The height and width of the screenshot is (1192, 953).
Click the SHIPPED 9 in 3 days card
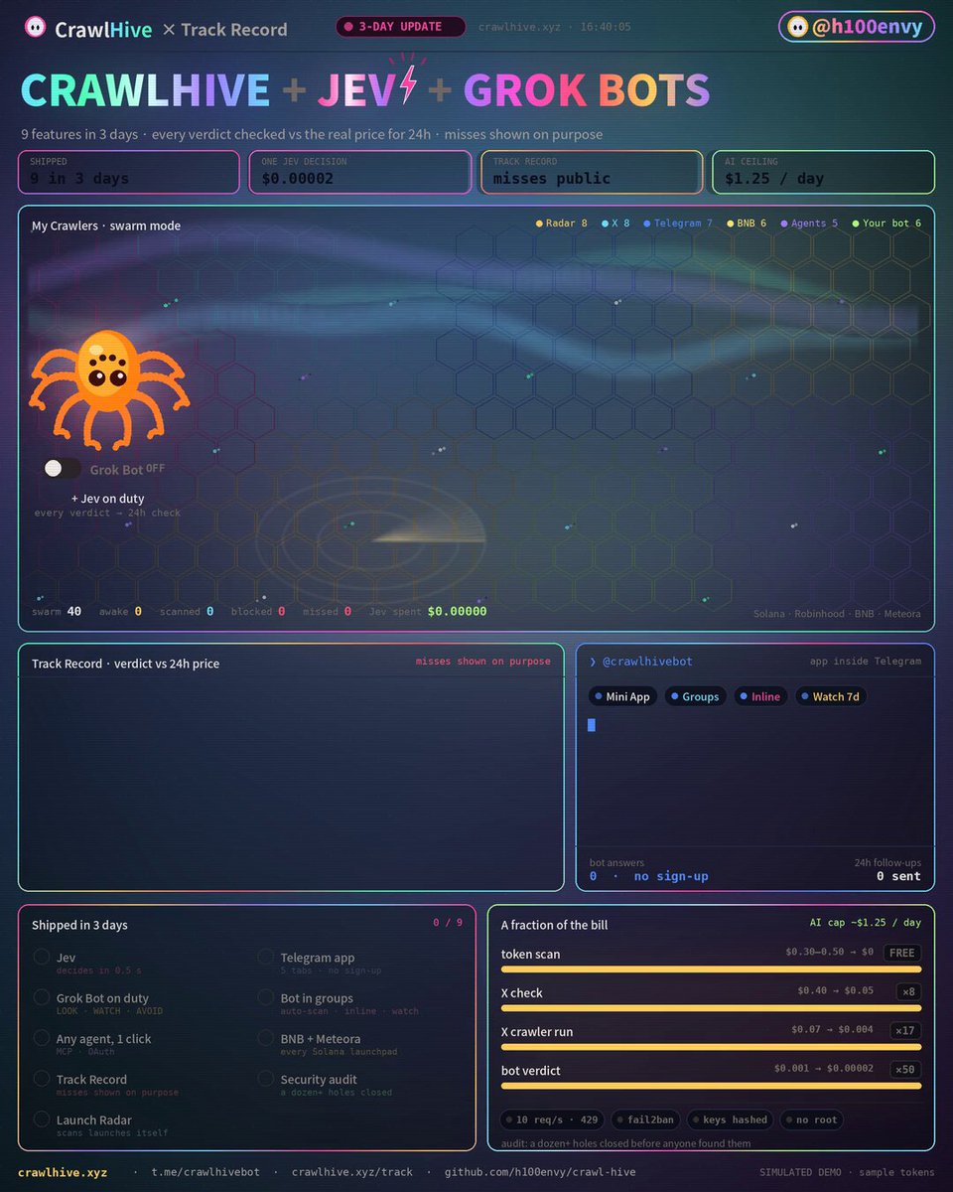click(x=129, y=172)
